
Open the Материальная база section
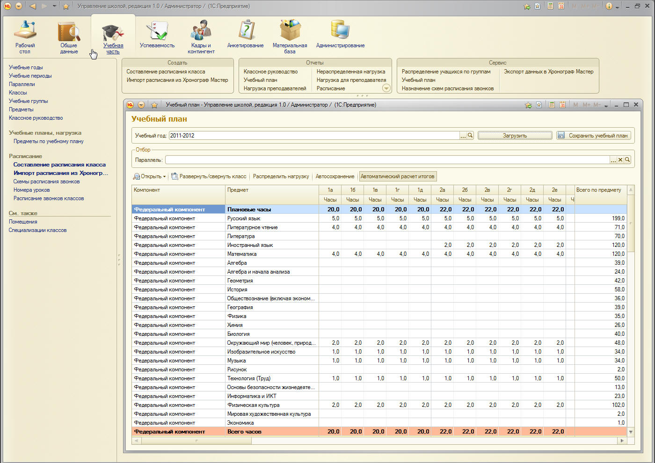(x=290, y=36)
